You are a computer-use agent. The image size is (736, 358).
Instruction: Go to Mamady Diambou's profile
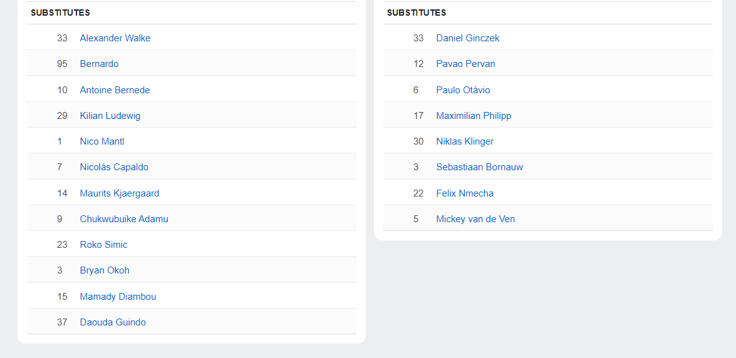click(118, 297)
